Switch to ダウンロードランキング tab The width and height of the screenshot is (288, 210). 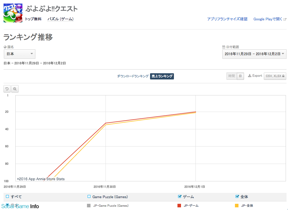click(x=133, y=76)
